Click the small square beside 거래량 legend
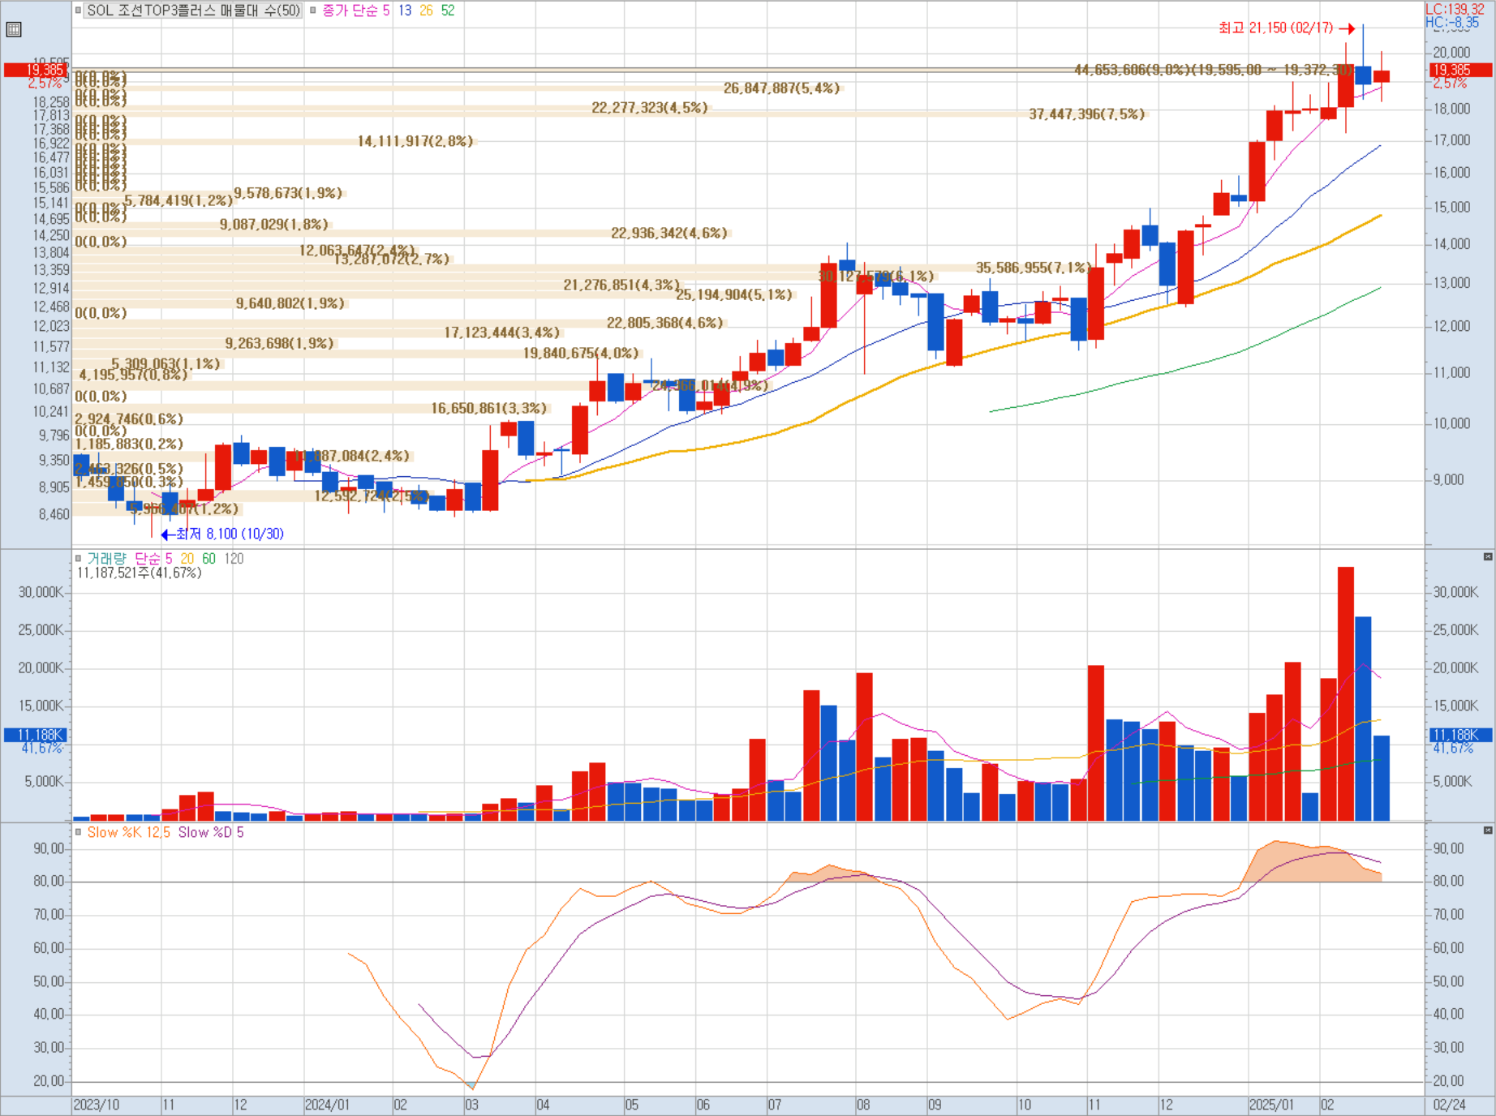Screen dimensions: 1496x1116 [79, 558]
